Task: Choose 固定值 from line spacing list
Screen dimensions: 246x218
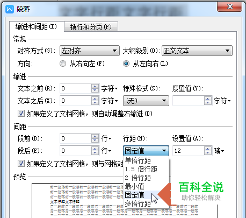Action: pos(146,195)
